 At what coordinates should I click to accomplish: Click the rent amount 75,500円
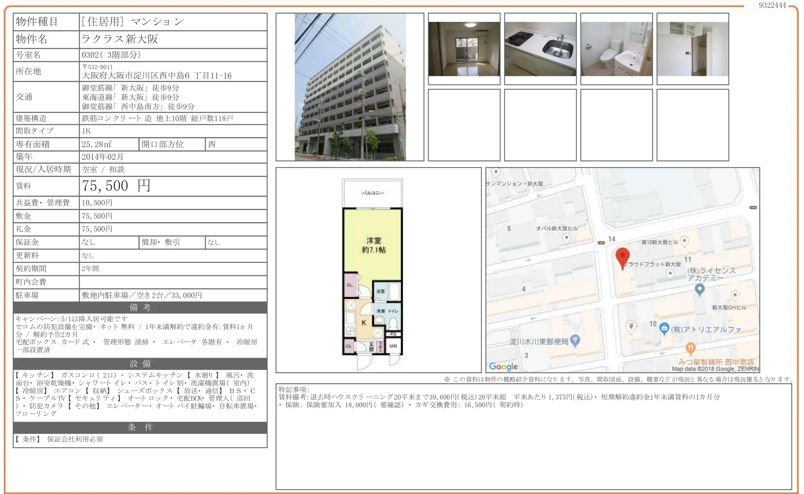click(x=117, y=186)
